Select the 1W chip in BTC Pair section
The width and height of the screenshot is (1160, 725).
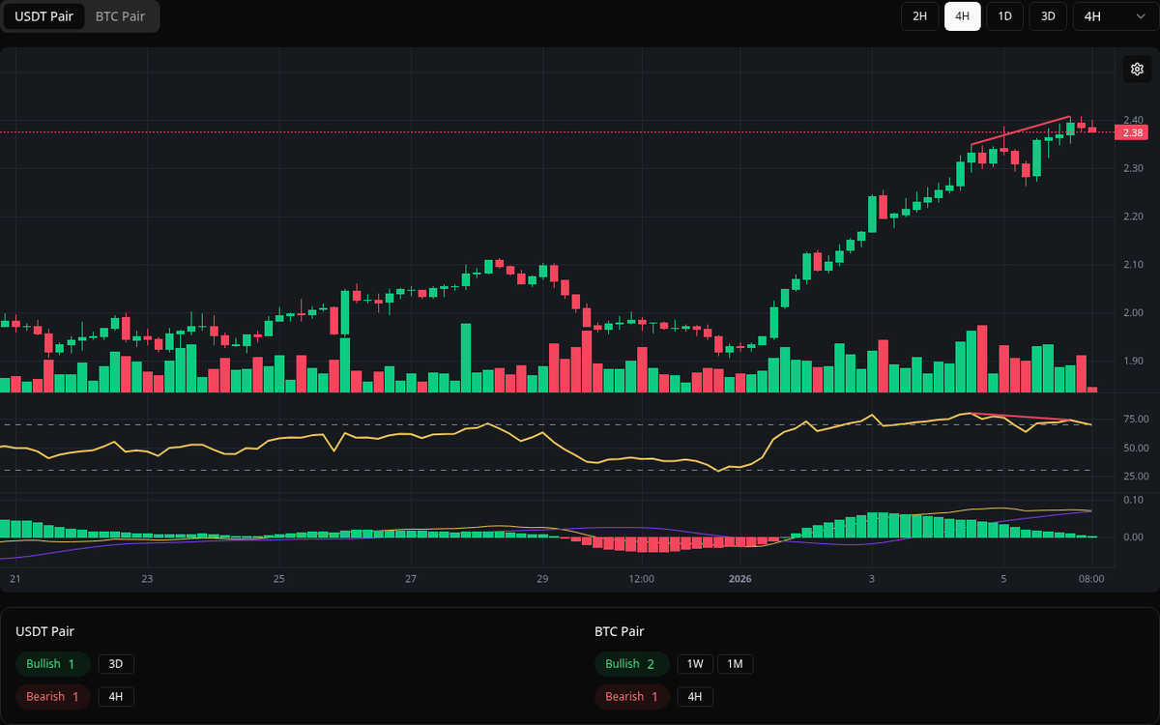point(694,664)
